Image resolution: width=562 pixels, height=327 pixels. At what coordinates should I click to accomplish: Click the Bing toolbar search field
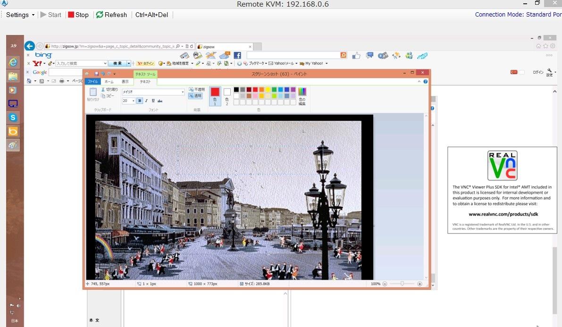(293, 55)
